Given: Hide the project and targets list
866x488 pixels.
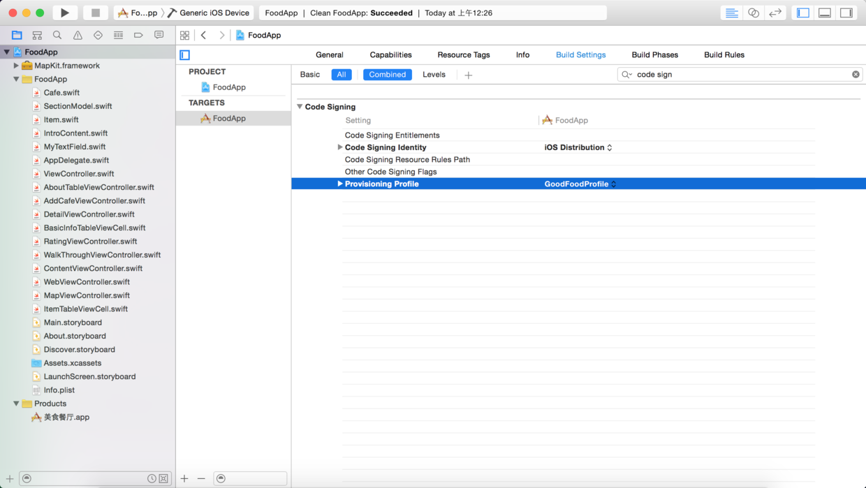Looking at the screenshot, I should [185, 54].
